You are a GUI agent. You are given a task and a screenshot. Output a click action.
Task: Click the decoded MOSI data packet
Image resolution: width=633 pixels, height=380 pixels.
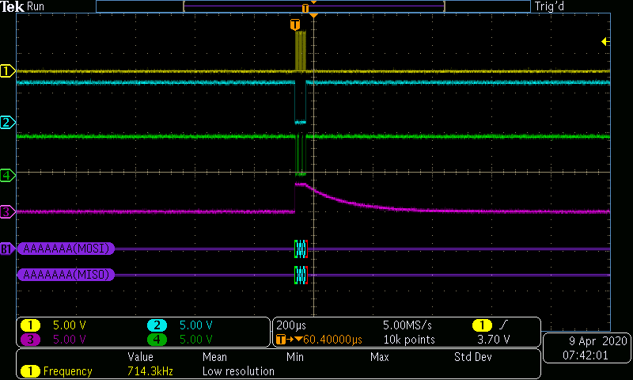click(x=301, y=249)
